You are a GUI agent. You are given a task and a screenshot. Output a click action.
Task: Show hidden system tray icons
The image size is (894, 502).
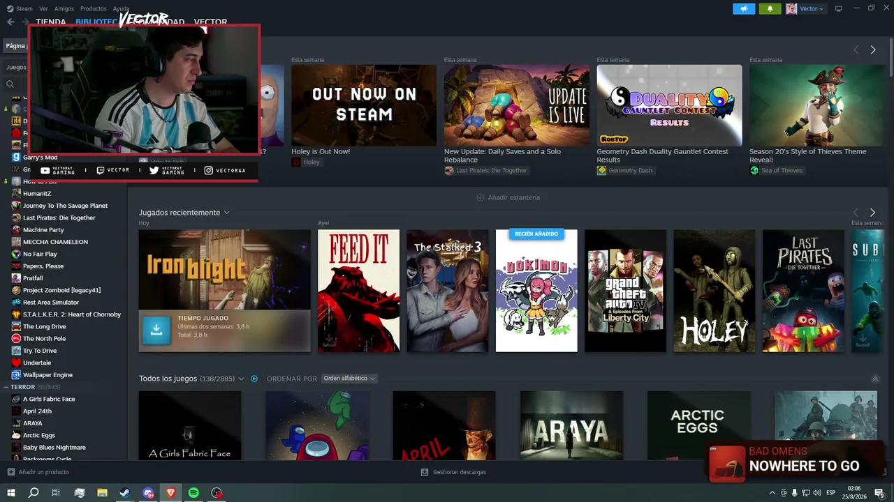pyautogui.click(x=772, y=493)
